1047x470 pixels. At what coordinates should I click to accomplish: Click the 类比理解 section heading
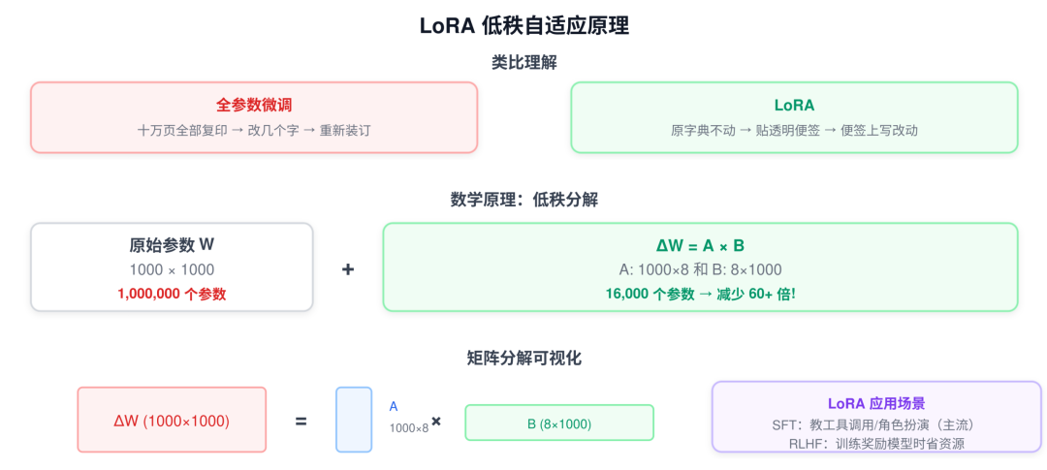point(524,63)
